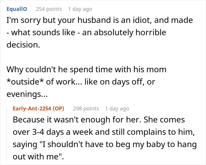Click the 298 points score

click(x=86, y=109)
